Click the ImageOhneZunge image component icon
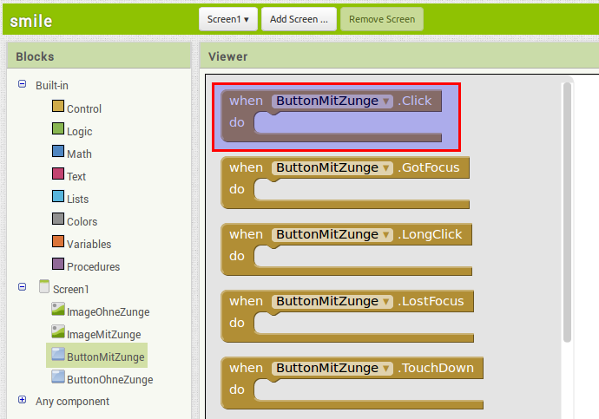This screenshot has width=599, height=419. coord(58,310)
